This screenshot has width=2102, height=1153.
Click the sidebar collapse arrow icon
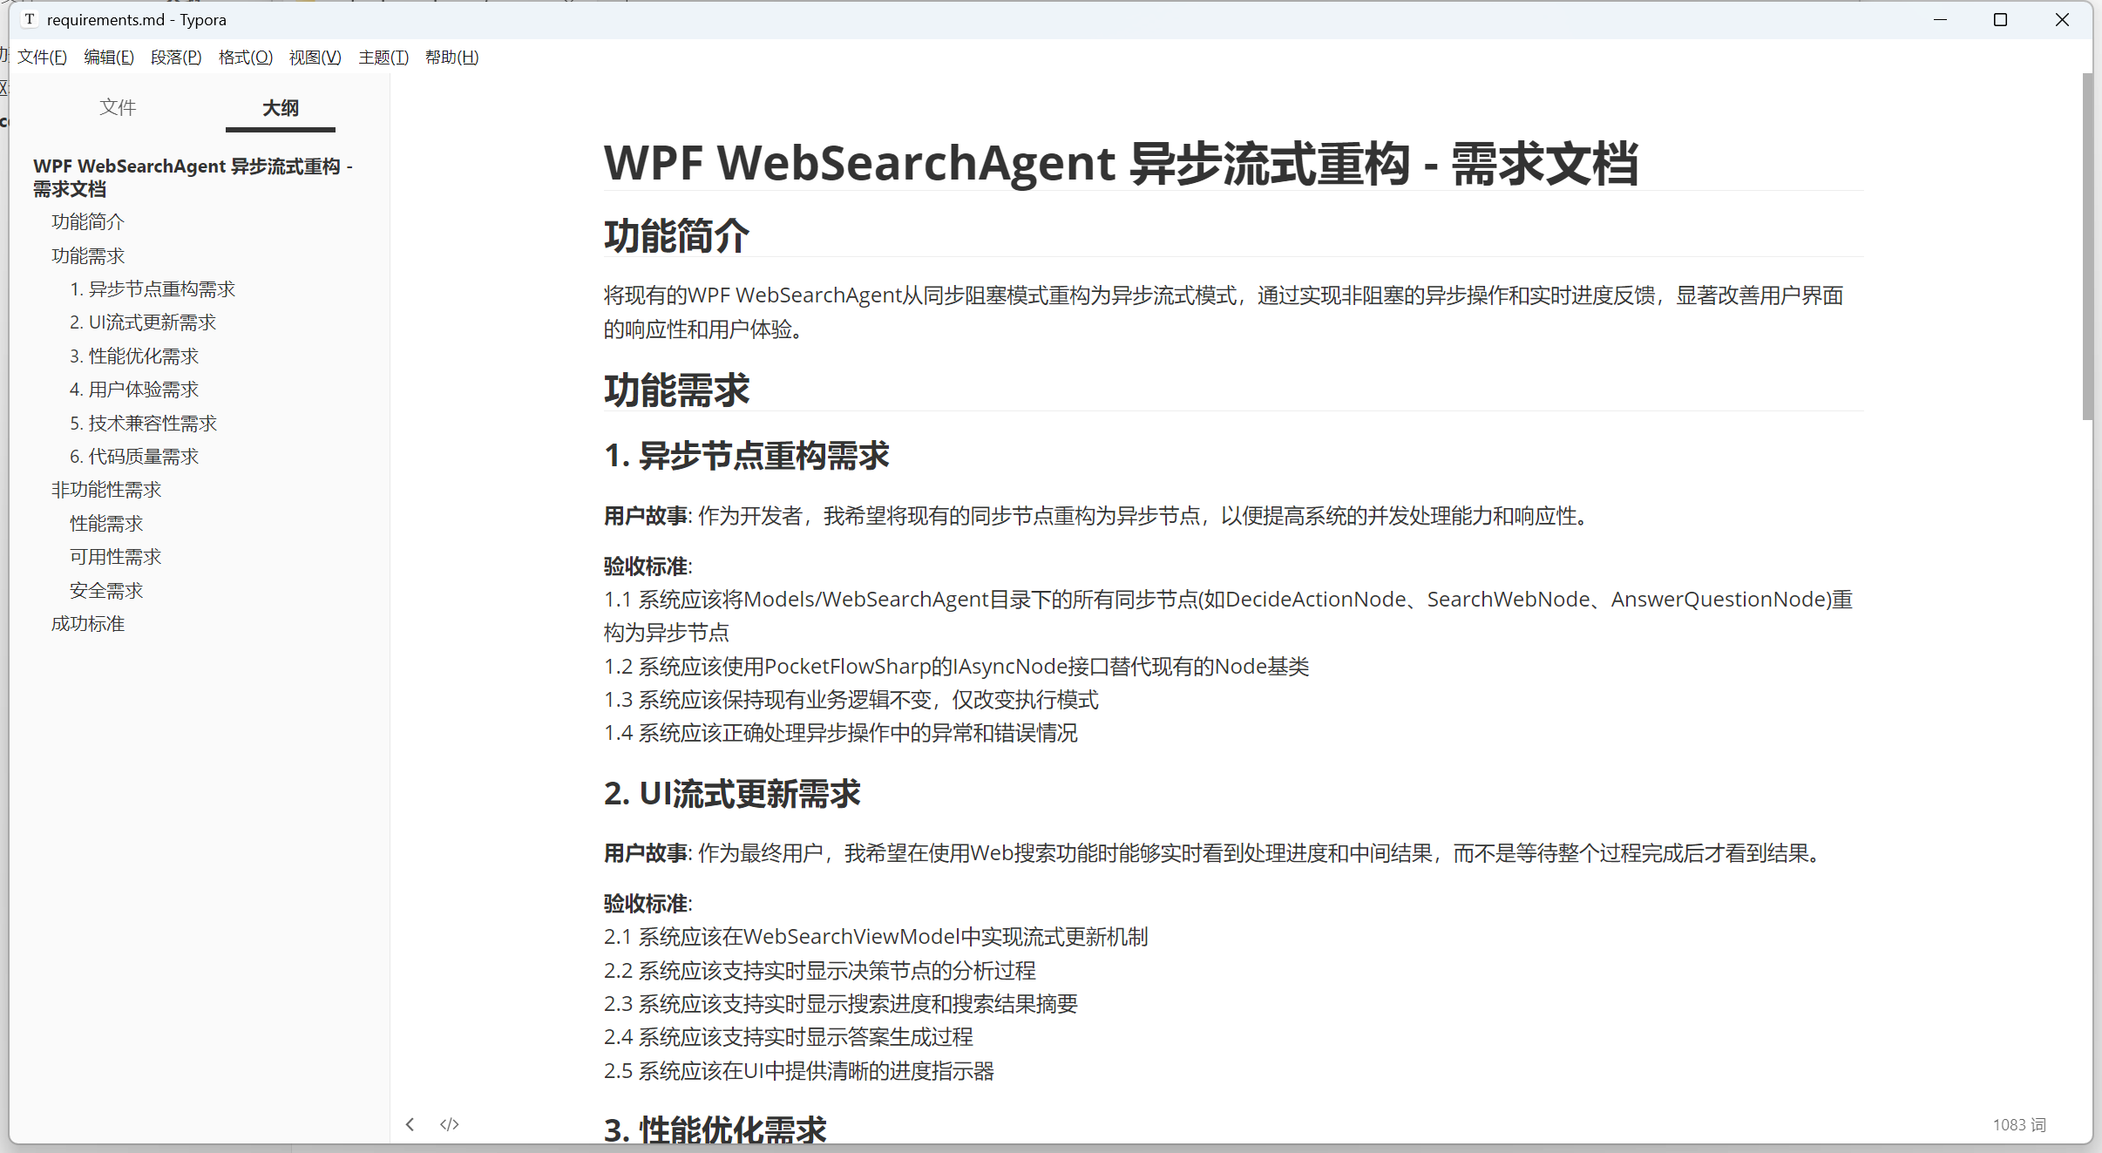(x=410, y=1124)
